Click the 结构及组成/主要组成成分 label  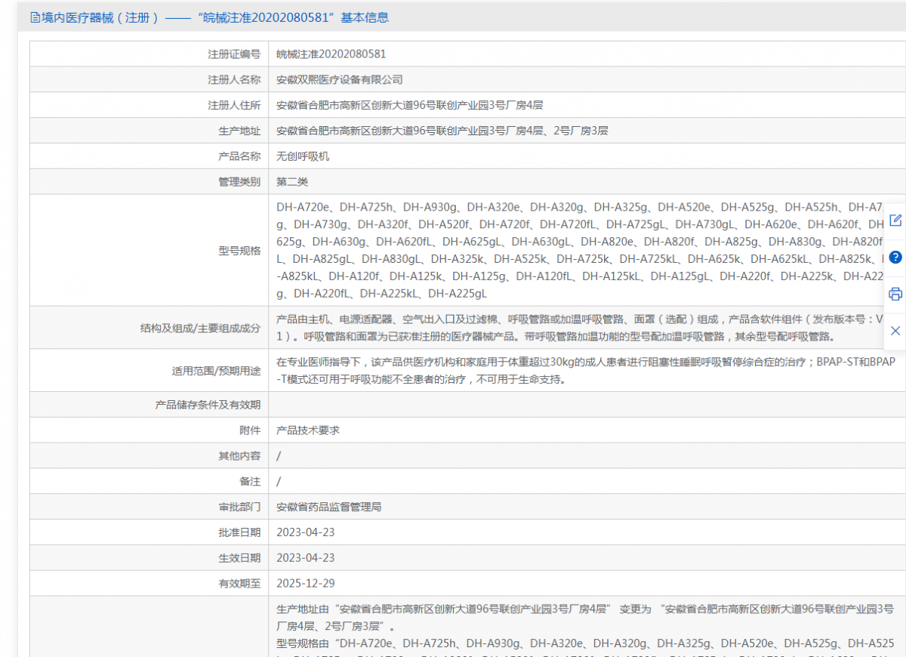click(x=200, y=328)
